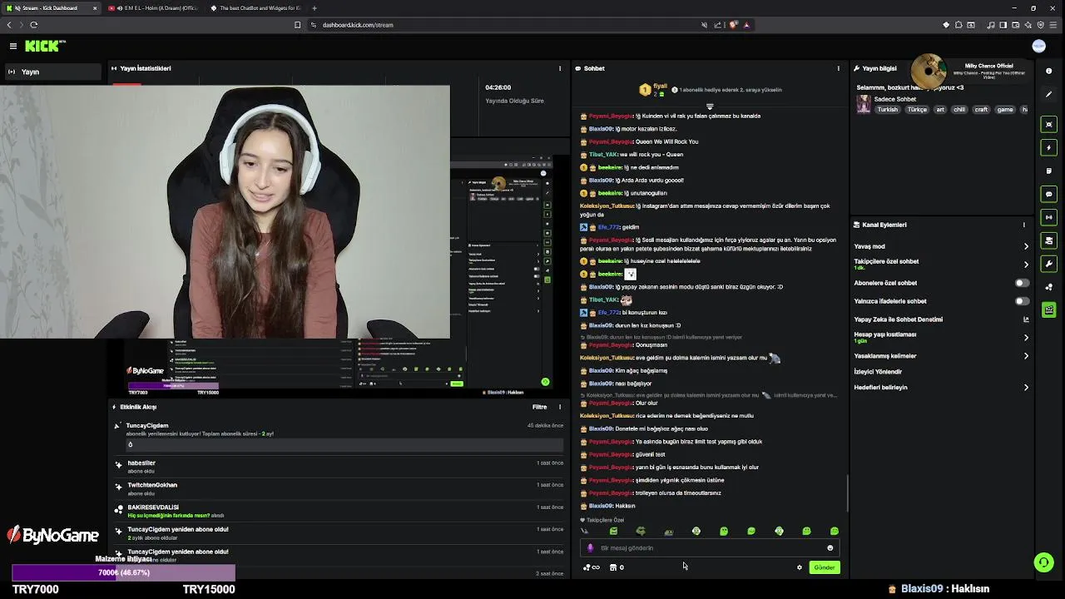Open Yayın İstatistikleri panel options menu
This screenshot has height=599, width=1065.
[x=560, y=68]
